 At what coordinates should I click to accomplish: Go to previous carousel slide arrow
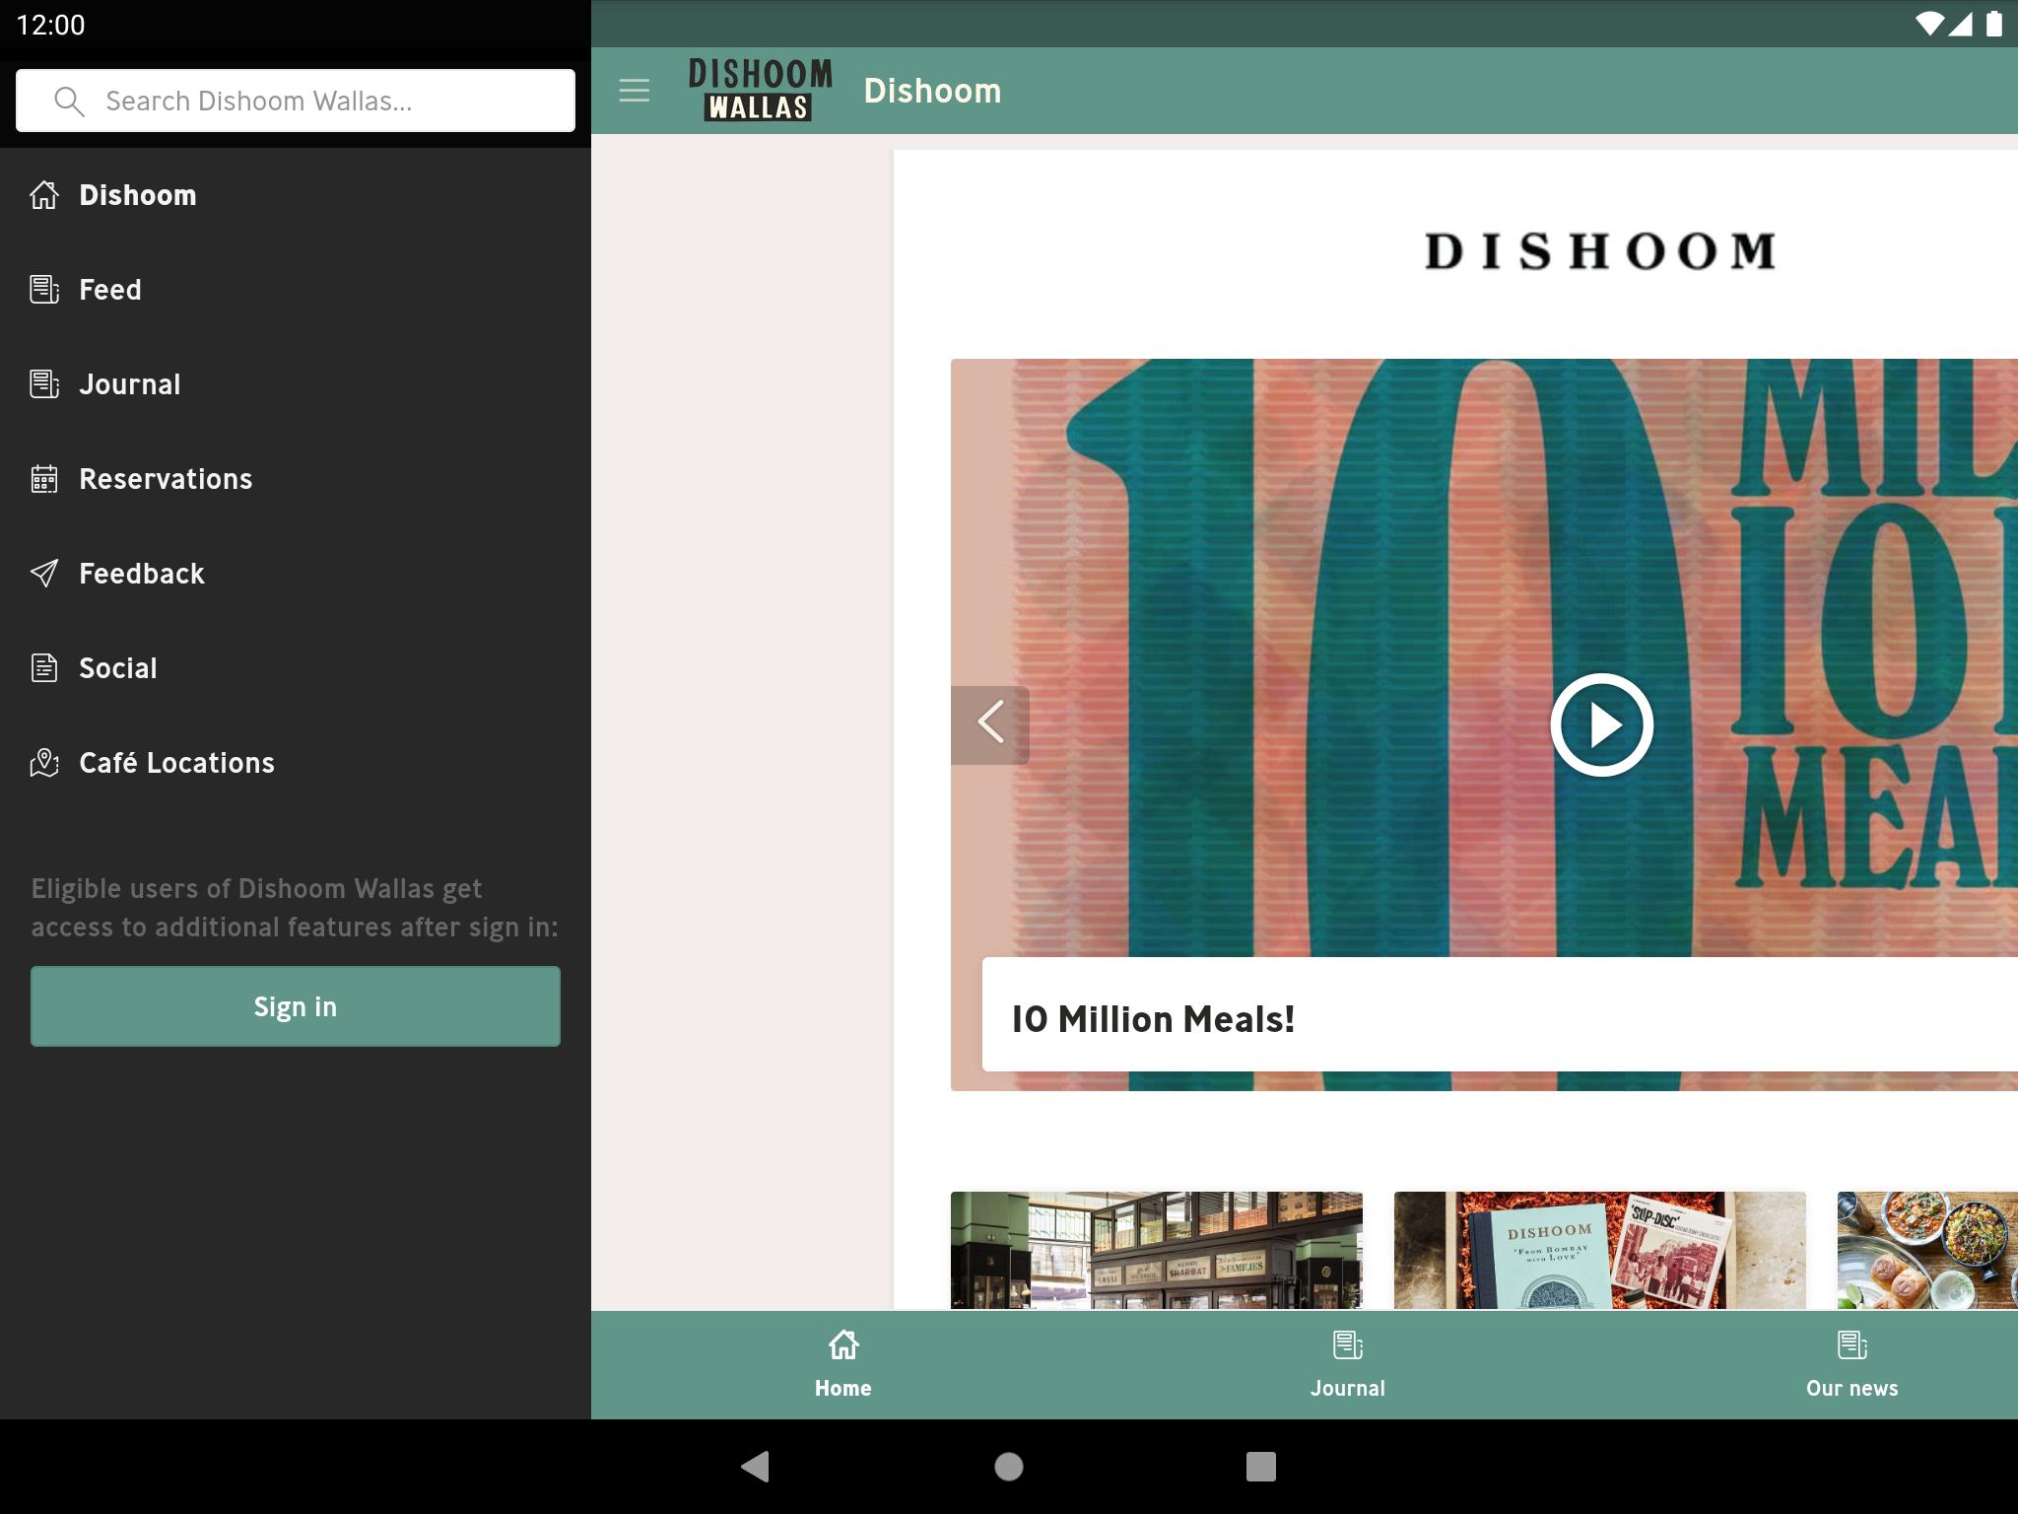(x=990, y=724)
